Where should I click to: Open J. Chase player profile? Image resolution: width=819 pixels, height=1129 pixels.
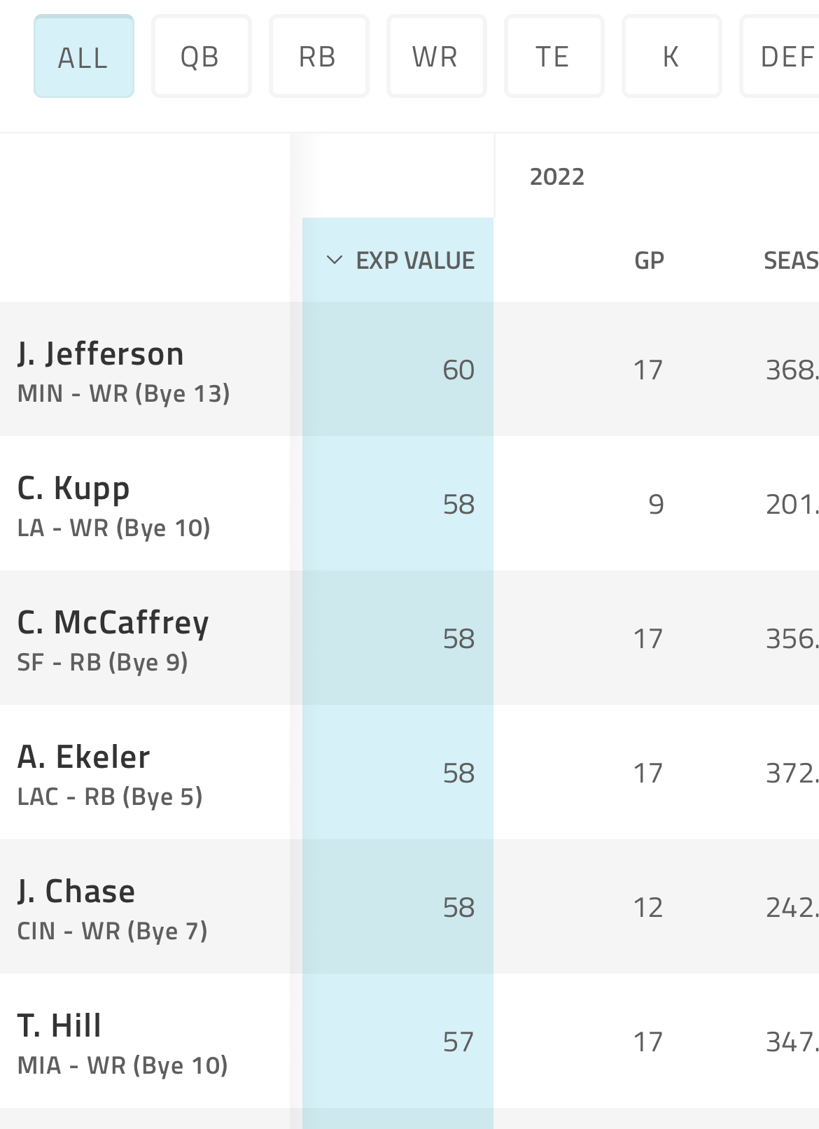(x=76, y=892)
